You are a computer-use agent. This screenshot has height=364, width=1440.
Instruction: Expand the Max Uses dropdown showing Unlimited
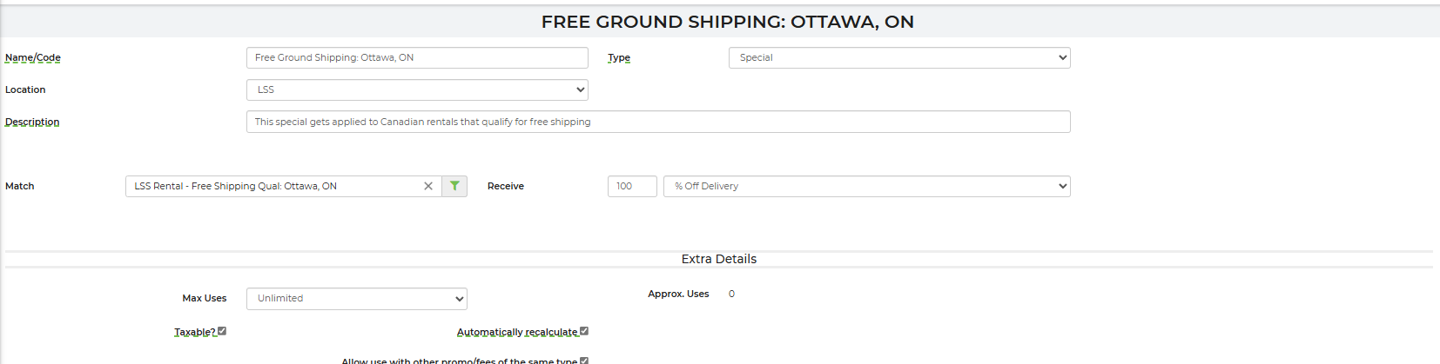click(x=356, y=298)
